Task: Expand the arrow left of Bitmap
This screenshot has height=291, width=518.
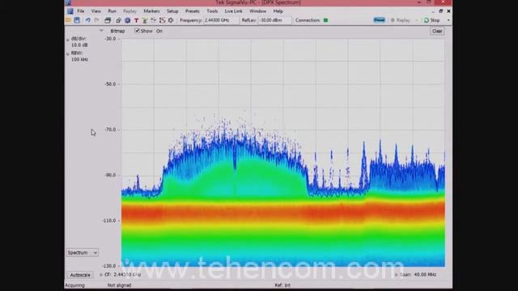Action: [101, 31]
